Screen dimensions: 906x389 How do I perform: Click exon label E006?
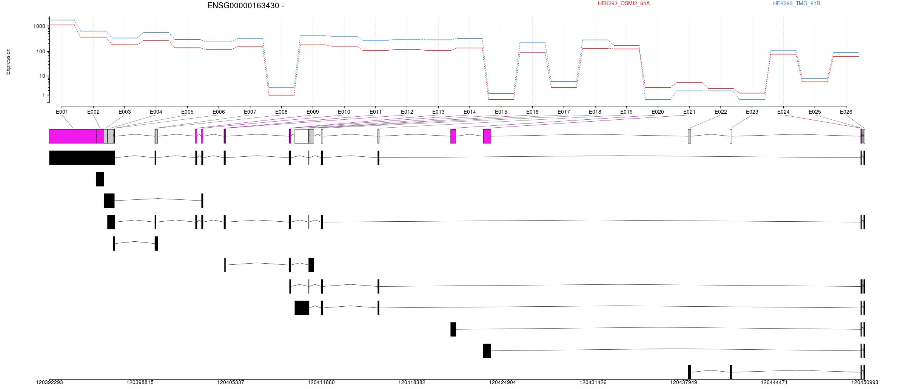tap(219, 112)
